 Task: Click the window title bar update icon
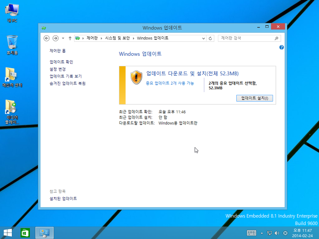click(43, 28)
